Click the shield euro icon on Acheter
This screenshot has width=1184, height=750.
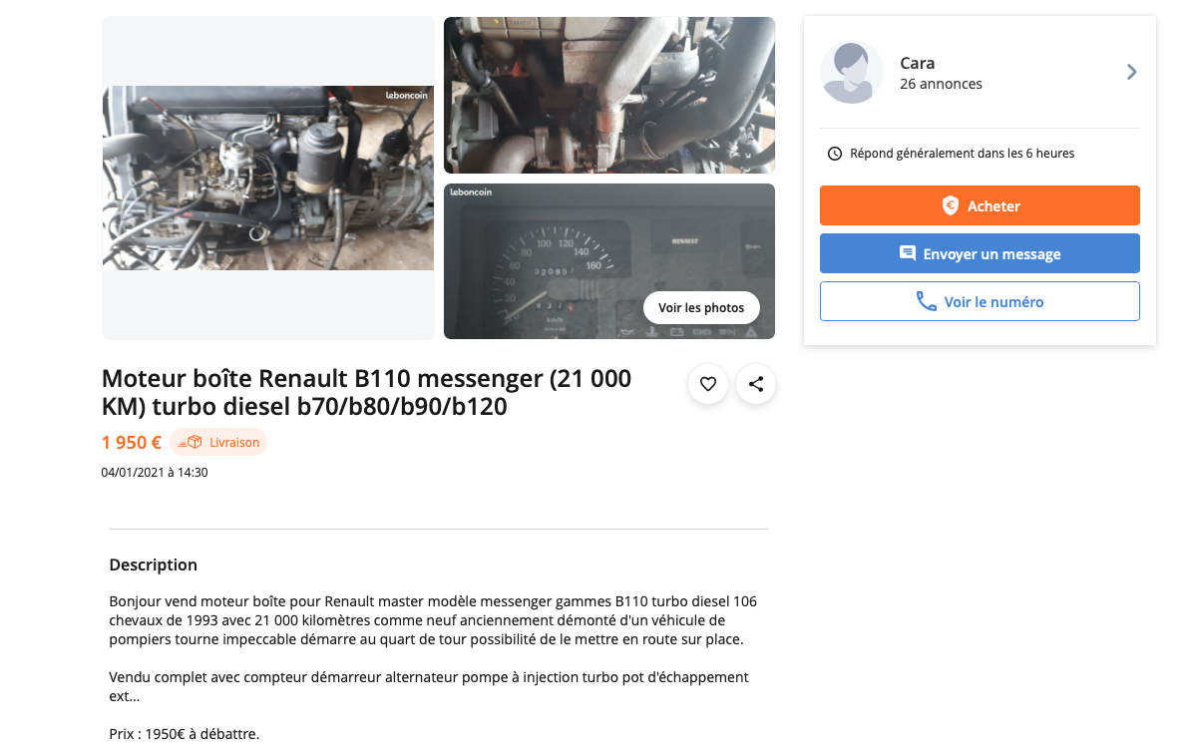coord(951,205)
